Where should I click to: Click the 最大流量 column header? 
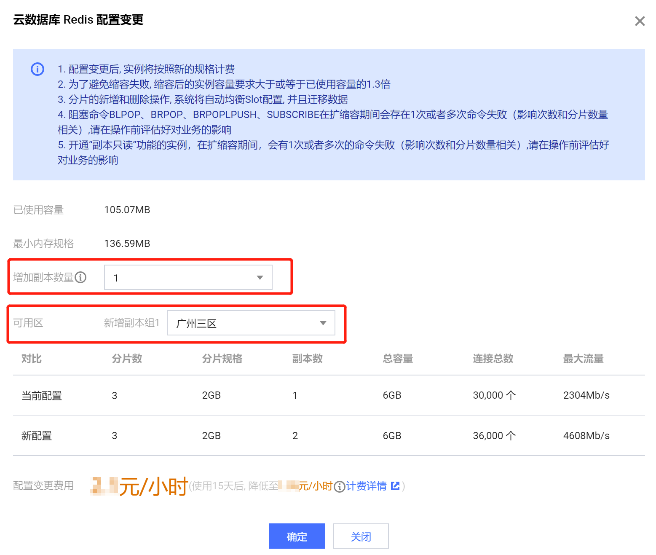584,359
